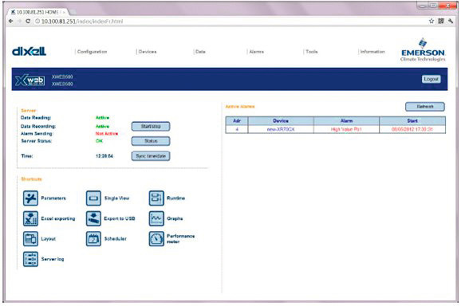Open the Graphs shortcut icon
Screen dimensions: 461x306
point(156,218)
